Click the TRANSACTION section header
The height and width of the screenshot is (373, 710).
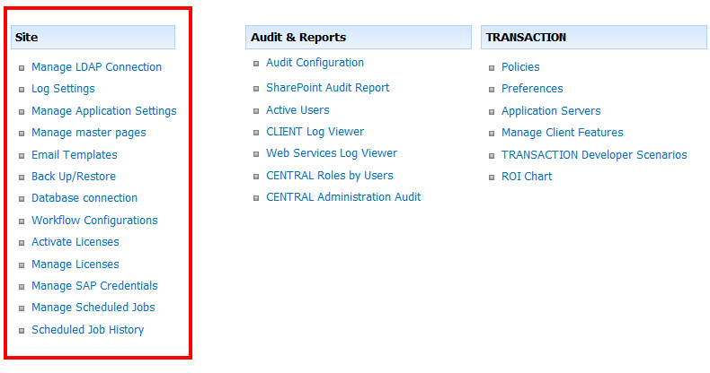pyautogui.click(x=594, y=37)
